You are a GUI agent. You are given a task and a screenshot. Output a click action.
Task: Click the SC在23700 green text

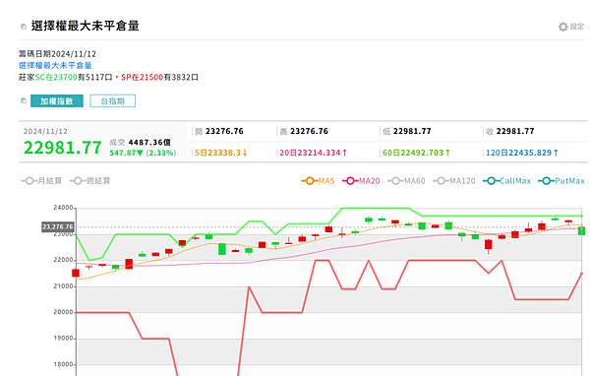click(x=56, y=77)
